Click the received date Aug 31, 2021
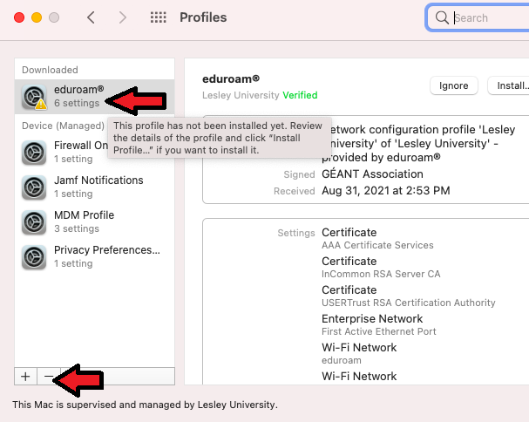 point(386,191)
